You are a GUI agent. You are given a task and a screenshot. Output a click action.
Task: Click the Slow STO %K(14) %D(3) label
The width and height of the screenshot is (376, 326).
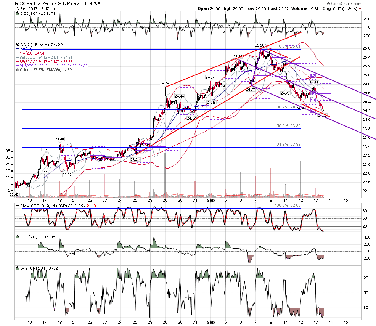coord(47,206)
